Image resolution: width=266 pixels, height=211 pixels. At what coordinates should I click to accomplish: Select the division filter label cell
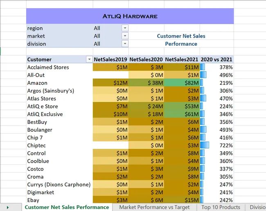[x=60, y=44]
